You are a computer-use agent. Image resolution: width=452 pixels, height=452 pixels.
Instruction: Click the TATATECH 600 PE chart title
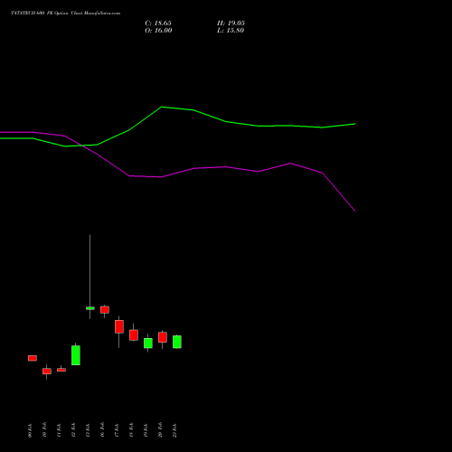pos(65,13)
